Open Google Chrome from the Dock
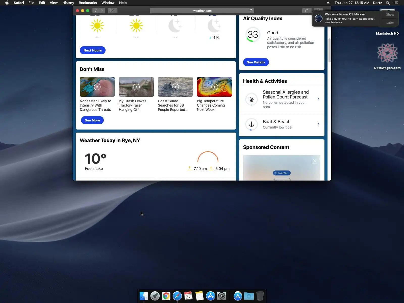Screen dimensions: 404x303 pyautogui.click(x=166, y=296)
